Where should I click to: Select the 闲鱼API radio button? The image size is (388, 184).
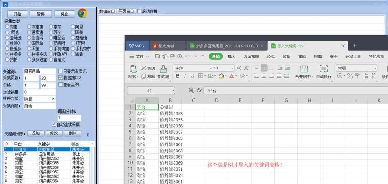point(51,54)
